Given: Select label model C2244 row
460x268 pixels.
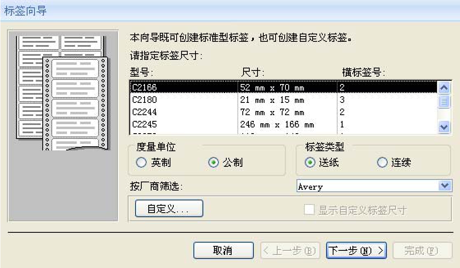Looking at the screenshot, I should click(x=185, y=112).
